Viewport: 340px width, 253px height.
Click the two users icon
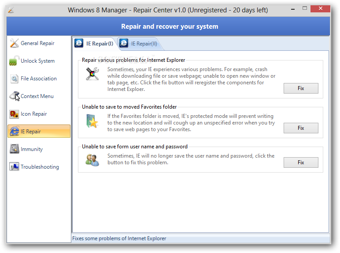(x=92, y=160)
